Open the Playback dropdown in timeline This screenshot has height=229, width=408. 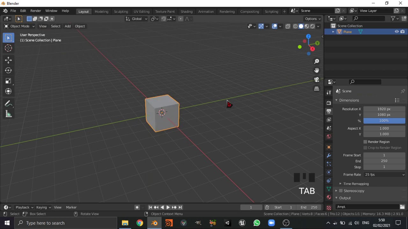[x=24, y=207]
